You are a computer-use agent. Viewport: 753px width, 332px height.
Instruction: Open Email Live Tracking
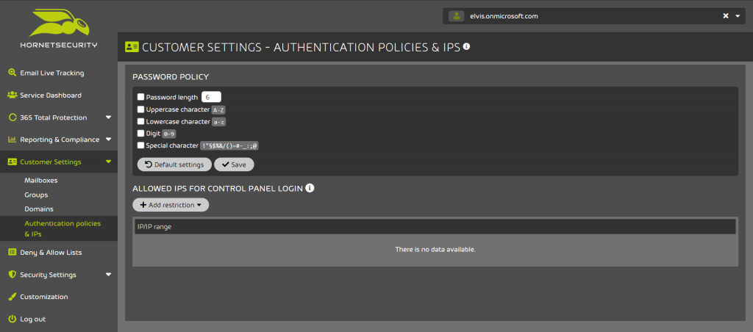click(52, 73)
